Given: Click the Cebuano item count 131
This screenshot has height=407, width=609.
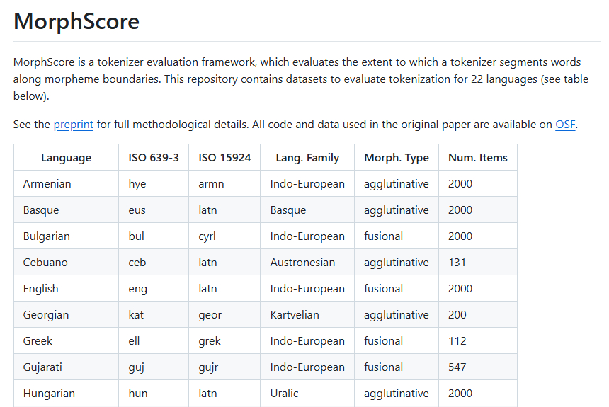Looking at the screenshot, I should [457, 263].
